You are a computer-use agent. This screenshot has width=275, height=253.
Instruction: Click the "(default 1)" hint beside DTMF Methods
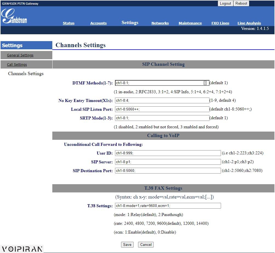(219, 83)
